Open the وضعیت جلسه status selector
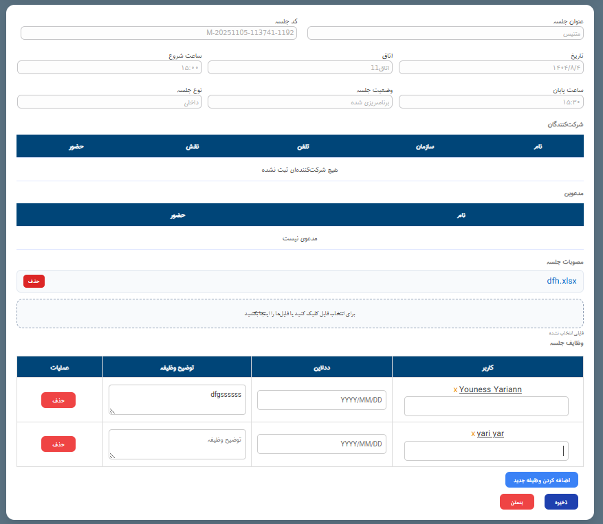 pyautogui.click(x=300, y=101)
